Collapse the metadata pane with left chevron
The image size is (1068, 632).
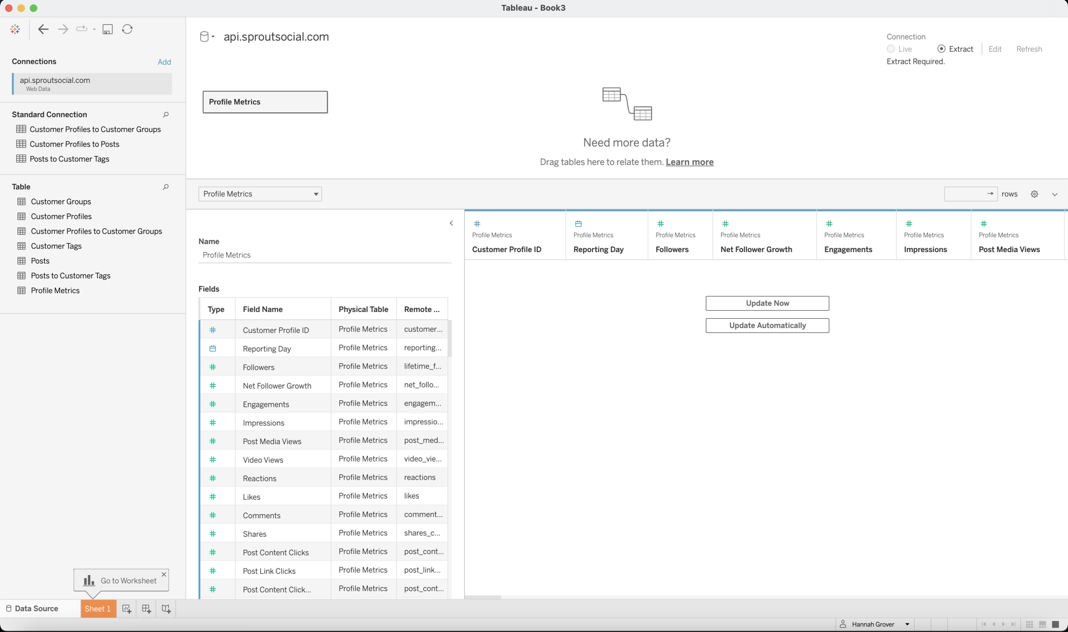(451, 223)
